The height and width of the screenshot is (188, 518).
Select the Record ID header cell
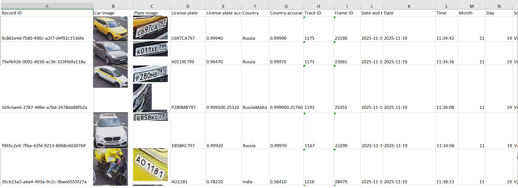(47, 13)
